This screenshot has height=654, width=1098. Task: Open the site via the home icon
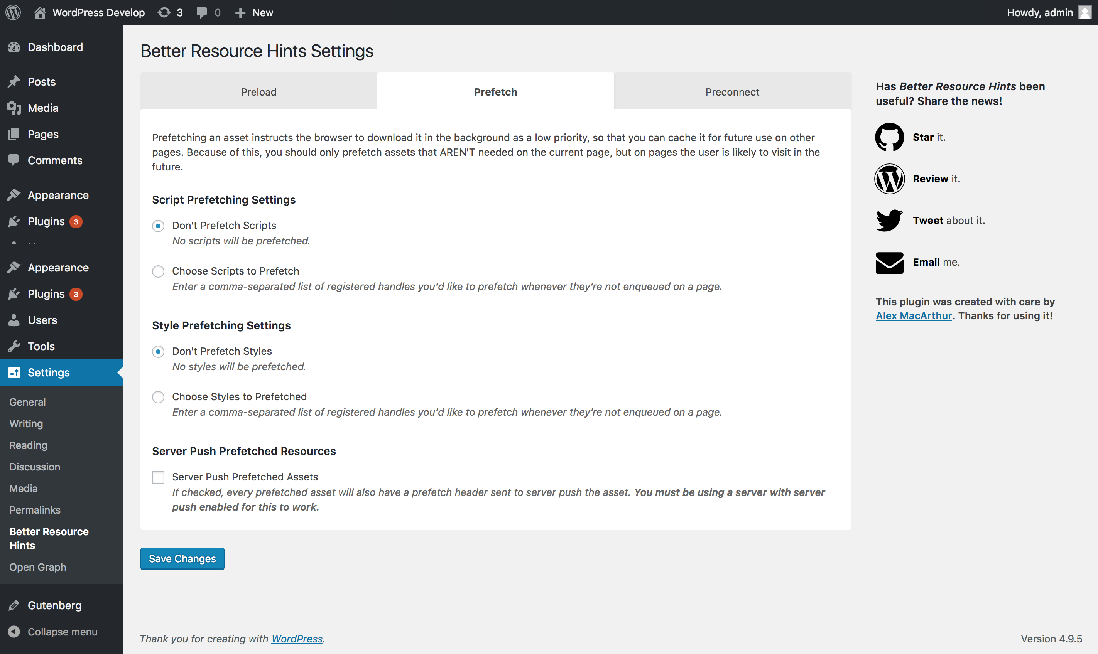pos(40,12)
